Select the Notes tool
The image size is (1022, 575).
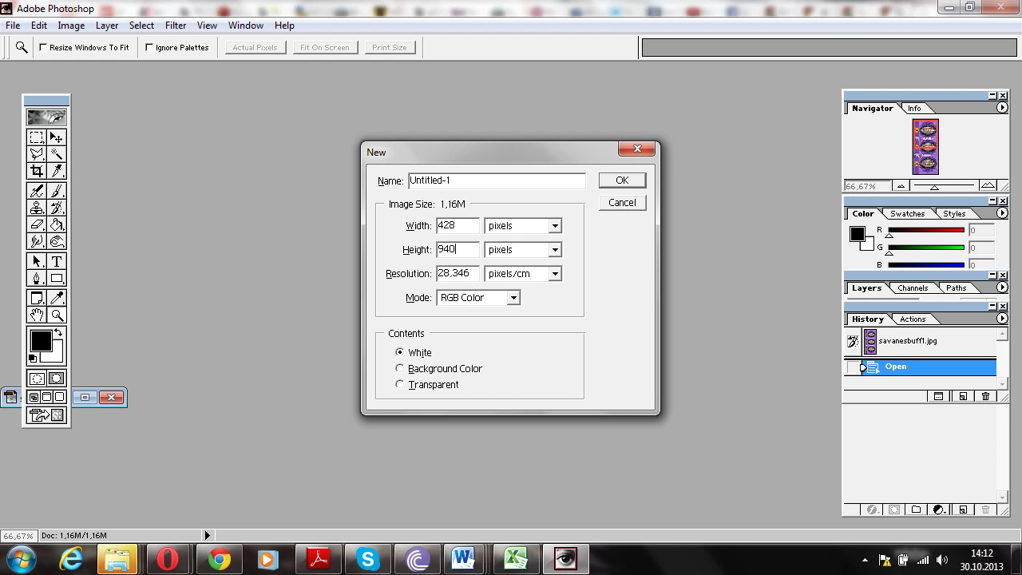(x=37, y=298)
